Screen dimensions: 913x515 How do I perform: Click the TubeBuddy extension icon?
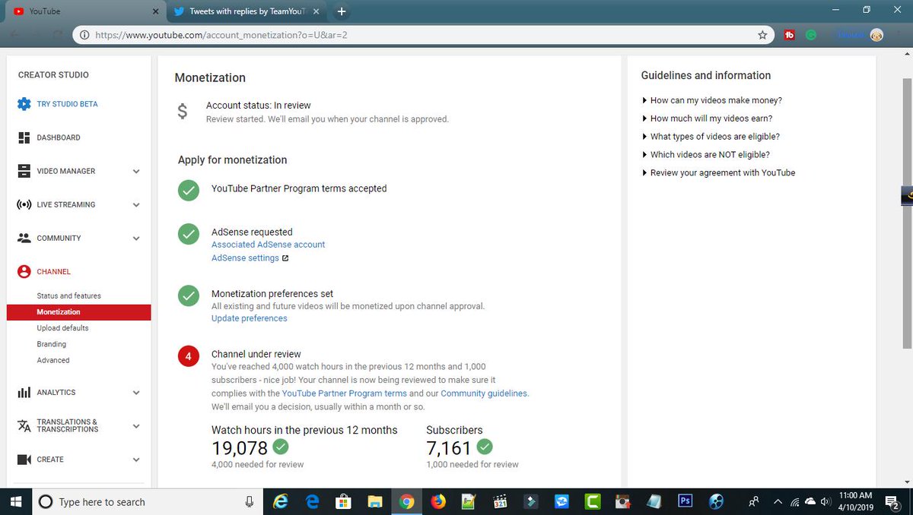tap(789, 35)
